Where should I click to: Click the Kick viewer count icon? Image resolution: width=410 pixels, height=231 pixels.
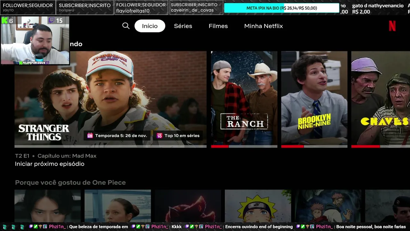tap(4, 21)
